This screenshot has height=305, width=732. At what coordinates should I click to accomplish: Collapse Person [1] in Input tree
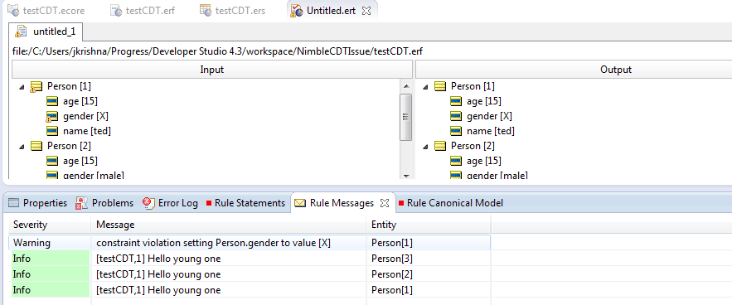22,86
